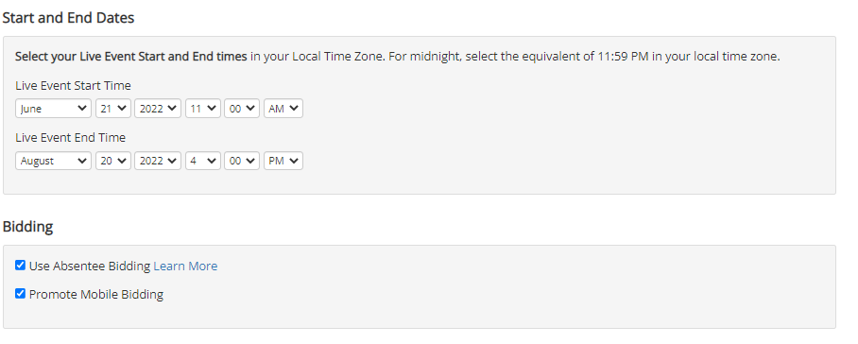
Task: Open the end time day dropdown showing 20
Action: [x=113, y=161]
